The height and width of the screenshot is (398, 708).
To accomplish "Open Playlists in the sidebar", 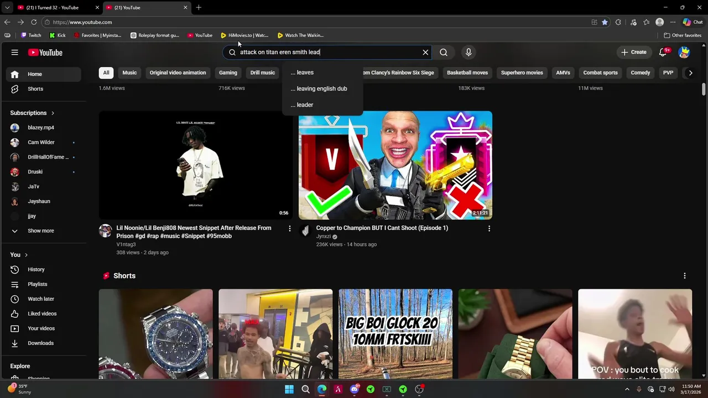I will (x=44, y=284).
